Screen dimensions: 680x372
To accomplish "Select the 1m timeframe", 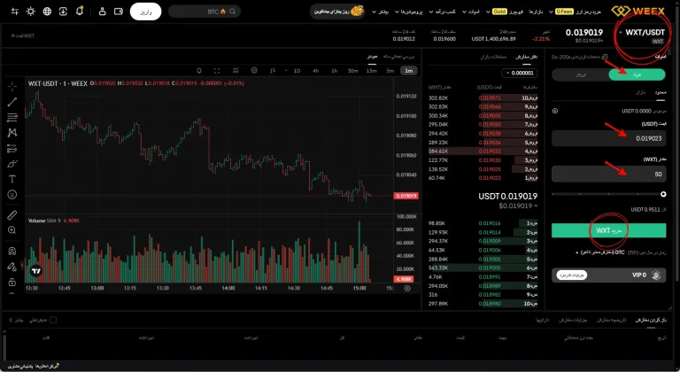I will [x=408, y=70].
